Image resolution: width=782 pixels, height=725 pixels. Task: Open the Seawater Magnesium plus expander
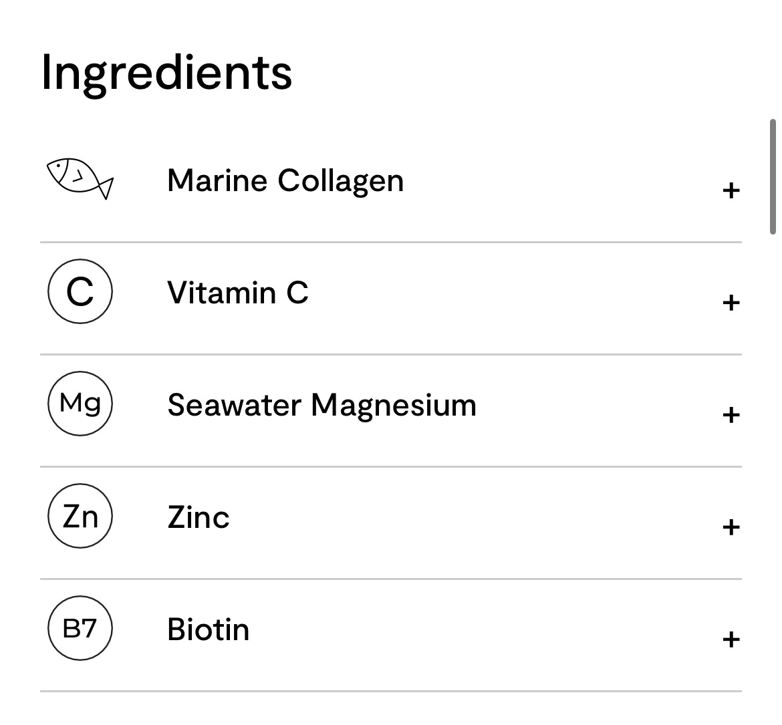(x=731, y=416)
